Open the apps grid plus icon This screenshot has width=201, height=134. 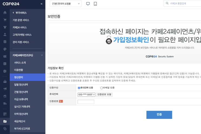5,114
